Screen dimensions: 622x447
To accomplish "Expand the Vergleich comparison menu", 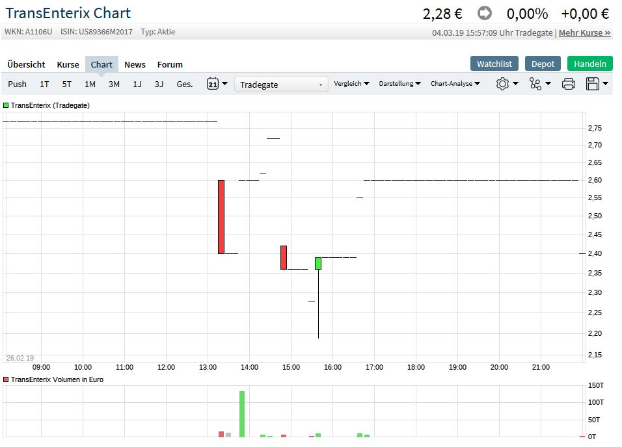I will point(352,84).
